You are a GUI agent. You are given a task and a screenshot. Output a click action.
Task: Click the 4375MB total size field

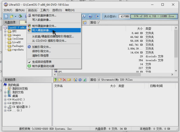(124, 16)
